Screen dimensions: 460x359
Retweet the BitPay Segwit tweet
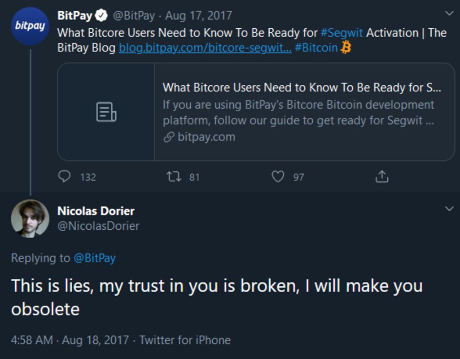click(x=174, y=176)
